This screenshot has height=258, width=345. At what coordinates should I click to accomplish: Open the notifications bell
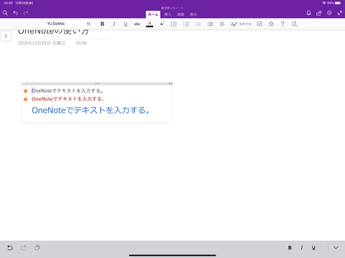point(308,13)
